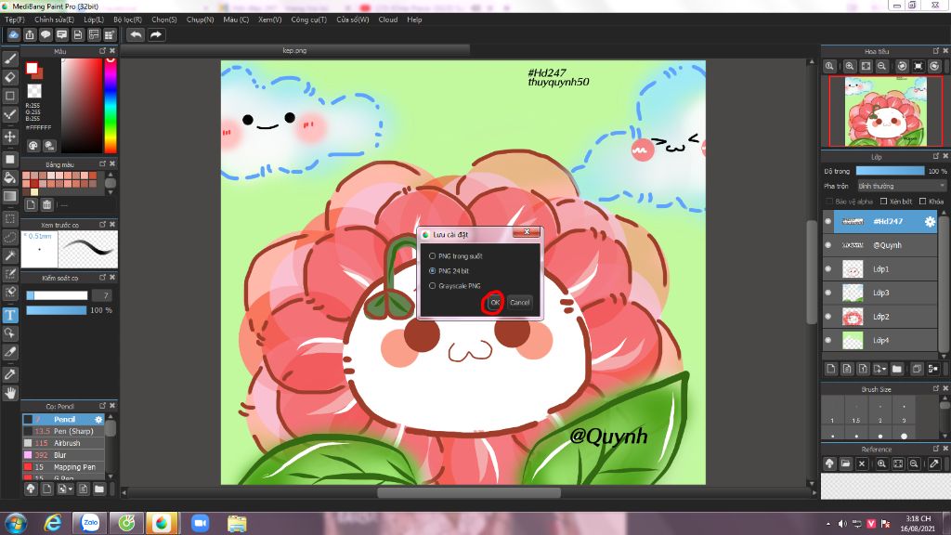Select the Pen (Sharp) brush
Screen dimensions: 951x535
(x=64, y=431)
